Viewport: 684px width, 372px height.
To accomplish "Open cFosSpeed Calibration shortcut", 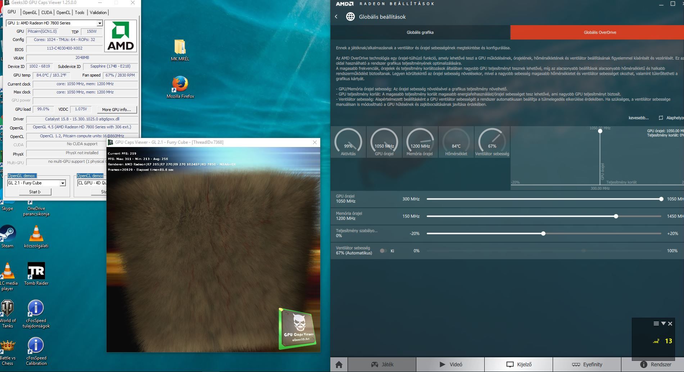I will [x=36, y=351].
